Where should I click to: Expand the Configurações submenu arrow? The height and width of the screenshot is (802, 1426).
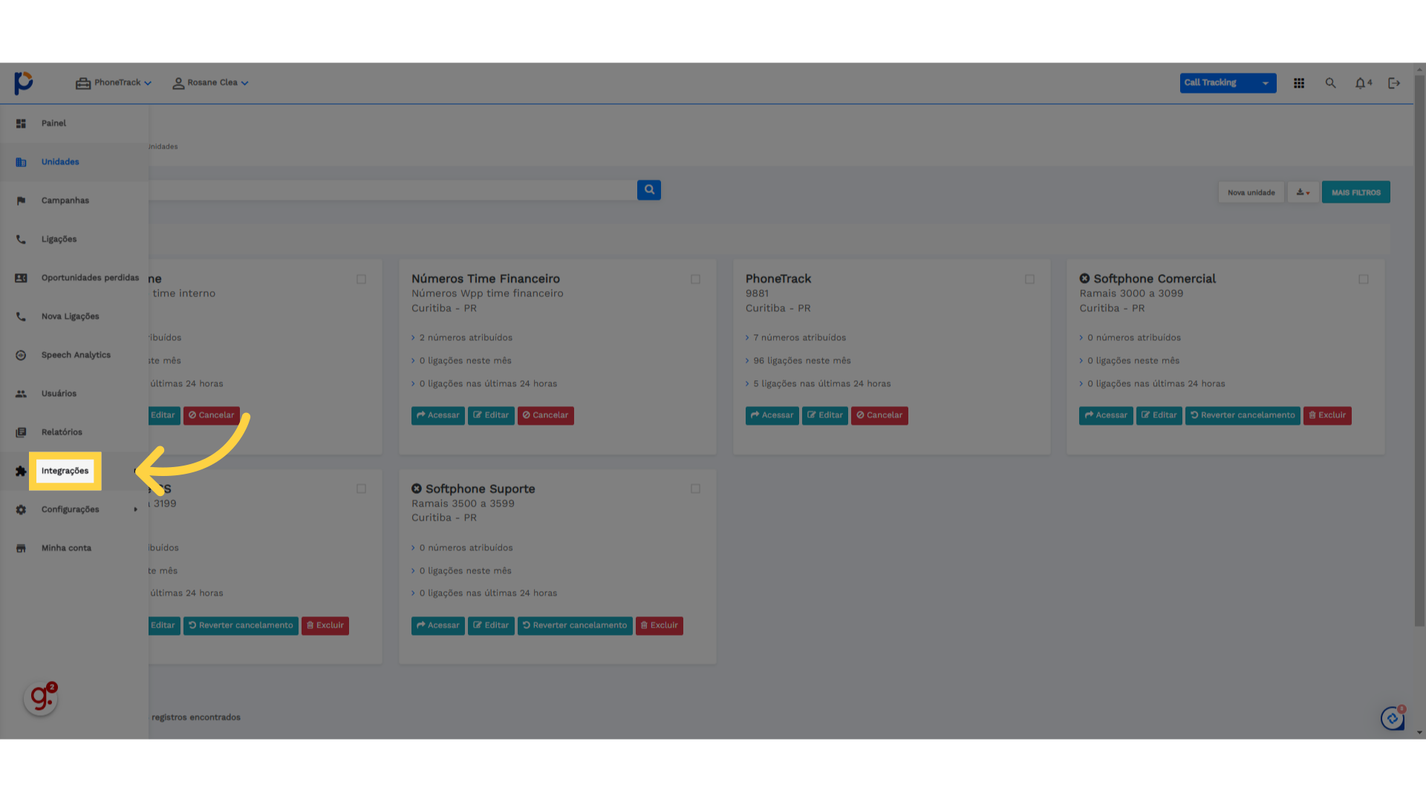[x=135, y=509]
